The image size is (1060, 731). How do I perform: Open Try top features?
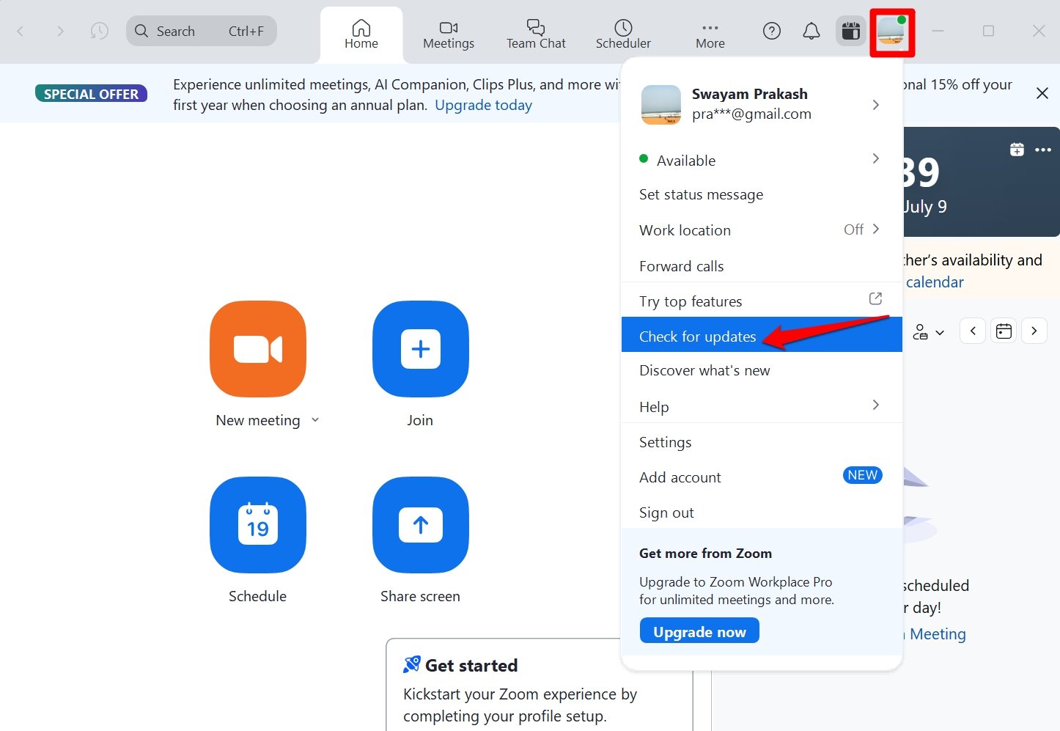[762, 301]
